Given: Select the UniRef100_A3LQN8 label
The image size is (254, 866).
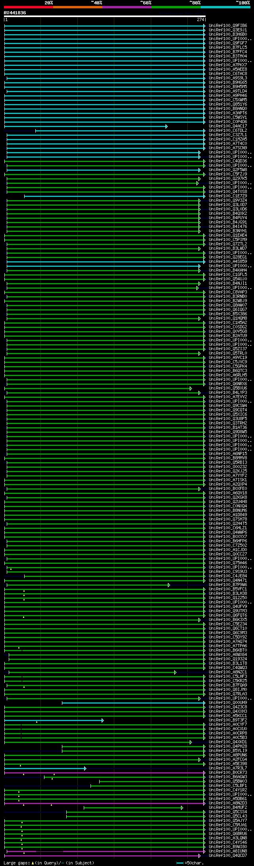Looking at the screenshot, I should click(228, 838).
